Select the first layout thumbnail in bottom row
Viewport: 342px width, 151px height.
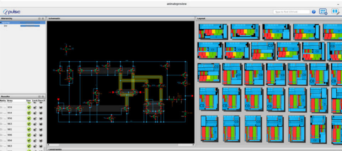point(209,128)
